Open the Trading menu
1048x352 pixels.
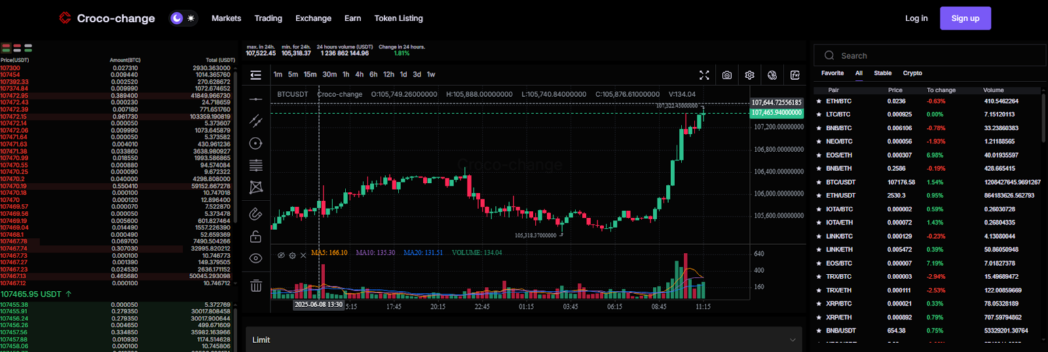click(x=268, y=18)
